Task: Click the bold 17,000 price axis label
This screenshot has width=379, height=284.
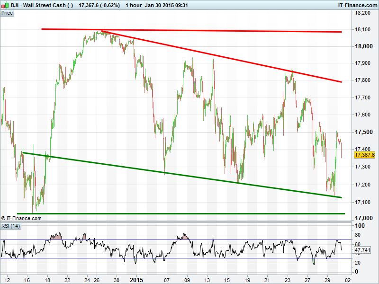Action: click(363, 218)
